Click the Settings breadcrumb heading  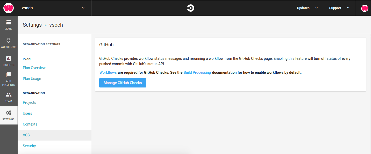pos(32,25)
